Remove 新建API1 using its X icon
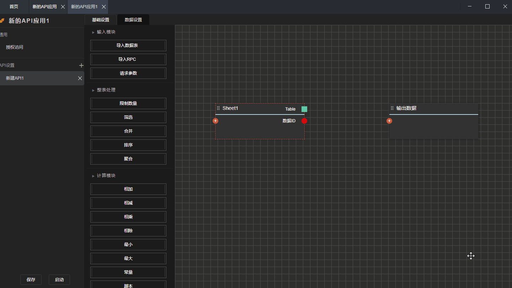Viewport: 512px width, 288px height. 80,78
